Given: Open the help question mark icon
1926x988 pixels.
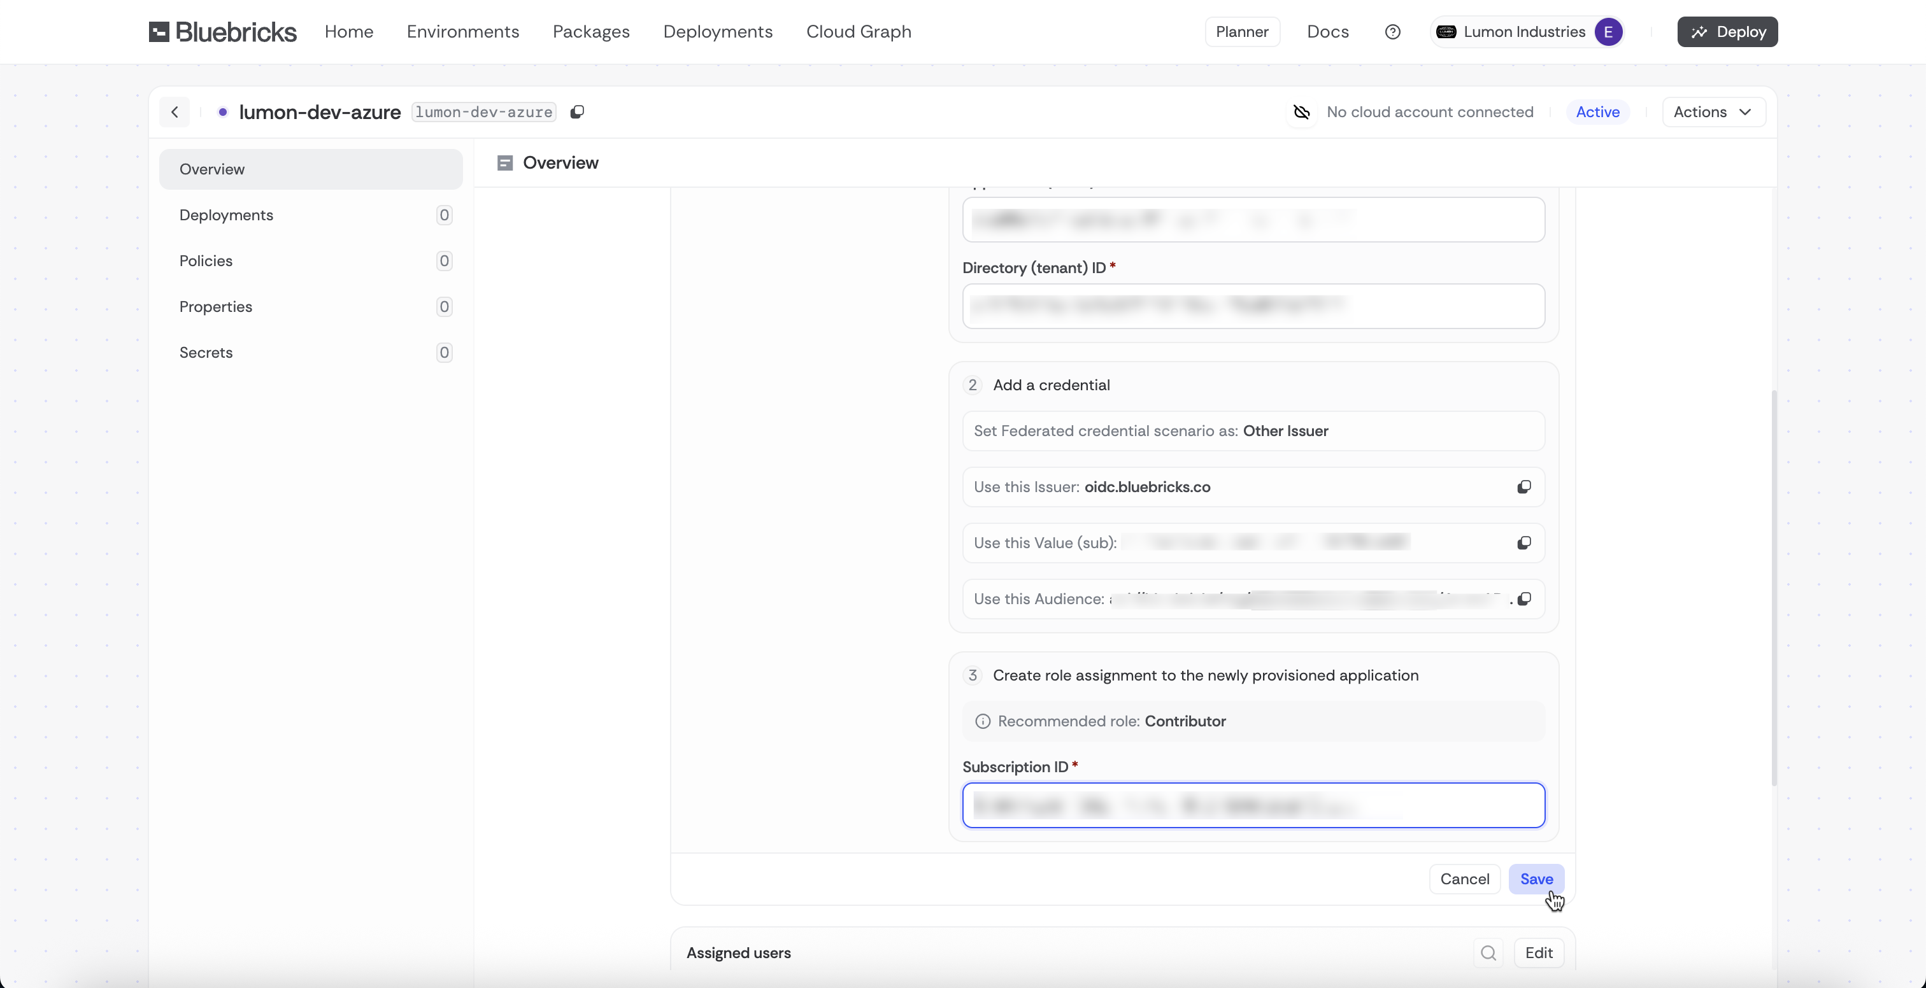Looking at the screenshot, I should (1392, 31).
